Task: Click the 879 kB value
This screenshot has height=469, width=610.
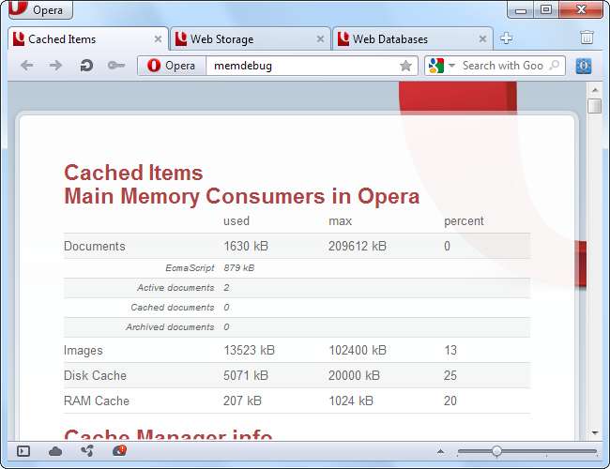Action: [239, 268]
